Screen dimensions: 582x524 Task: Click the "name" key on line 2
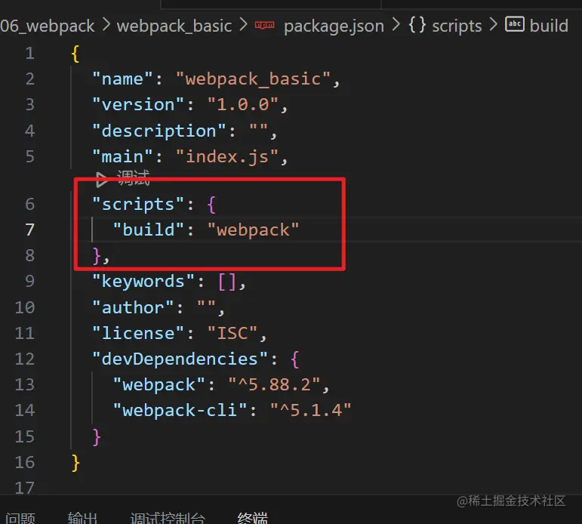(x=122, y=79)
